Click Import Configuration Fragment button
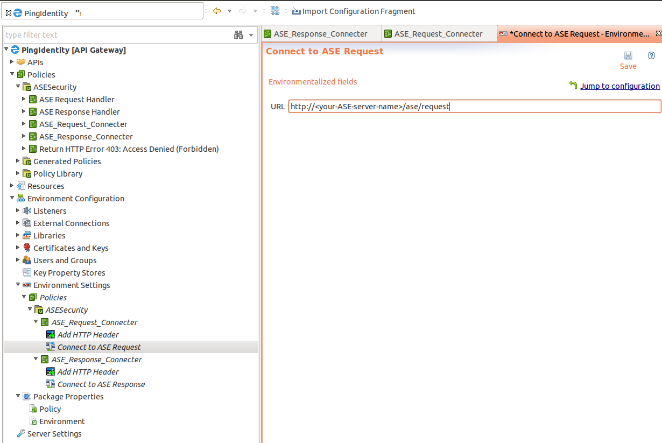Viewport: 662px width, 443px height. 359,11
